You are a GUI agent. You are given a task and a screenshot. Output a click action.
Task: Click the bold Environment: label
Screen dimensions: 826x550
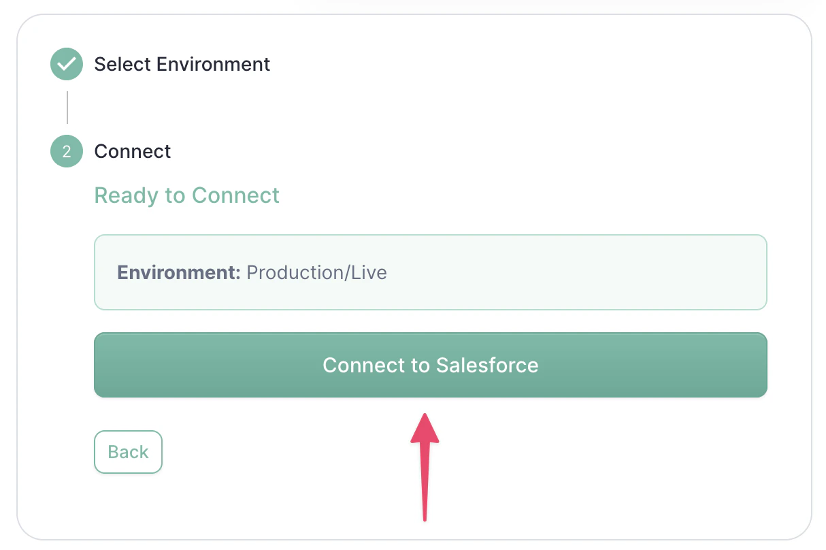coord(179,273)
